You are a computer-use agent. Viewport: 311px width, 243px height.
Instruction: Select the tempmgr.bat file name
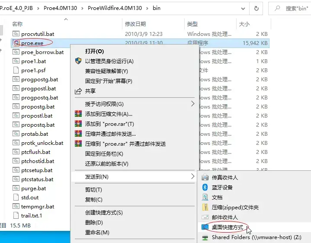[38, 207]
